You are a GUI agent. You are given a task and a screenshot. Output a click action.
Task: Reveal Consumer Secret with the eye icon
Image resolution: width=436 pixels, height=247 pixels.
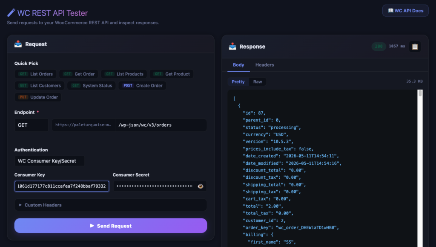[x=200, y=186]
